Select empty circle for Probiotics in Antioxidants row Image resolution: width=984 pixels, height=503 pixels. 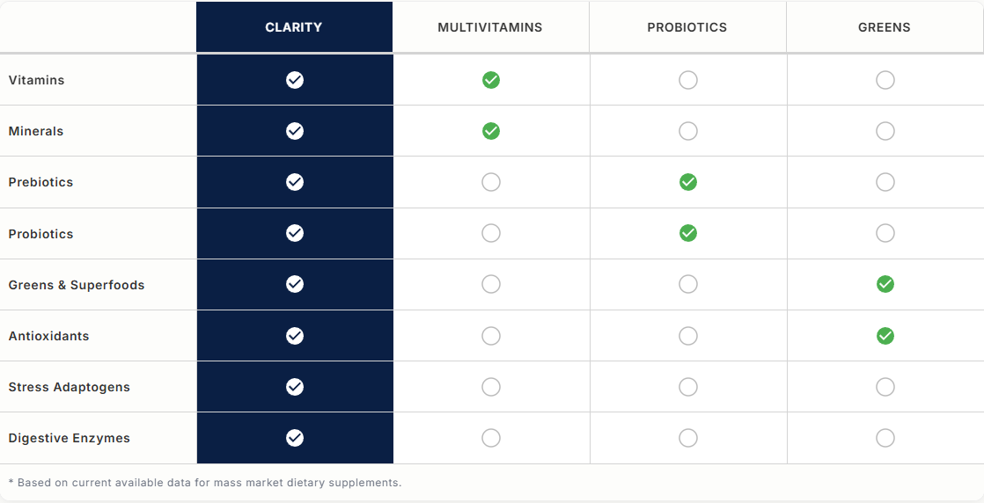click(687, 336)
